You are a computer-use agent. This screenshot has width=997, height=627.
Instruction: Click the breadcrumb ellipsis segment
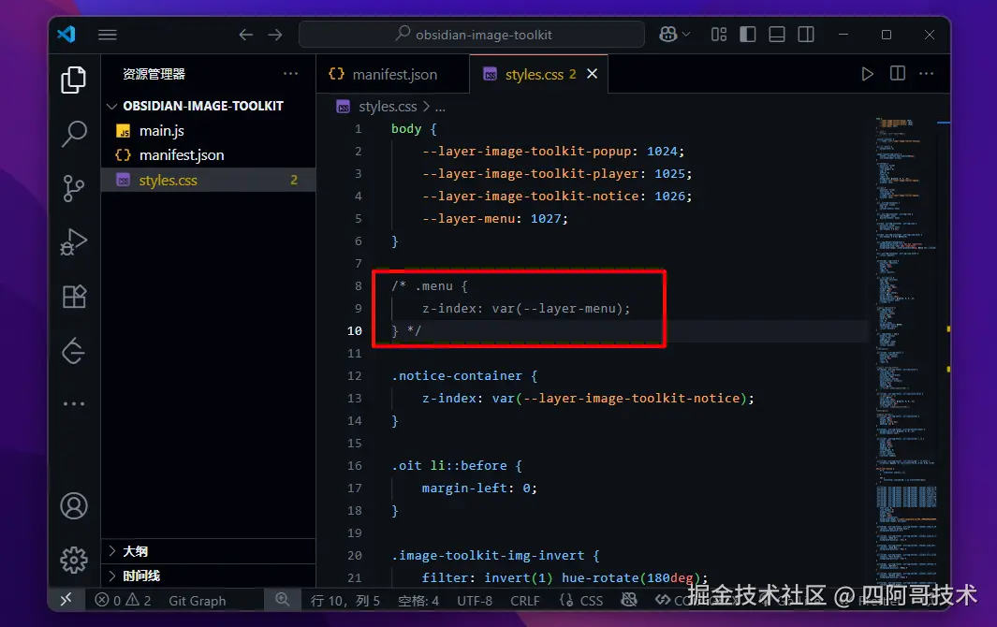(x=440, y=107)
